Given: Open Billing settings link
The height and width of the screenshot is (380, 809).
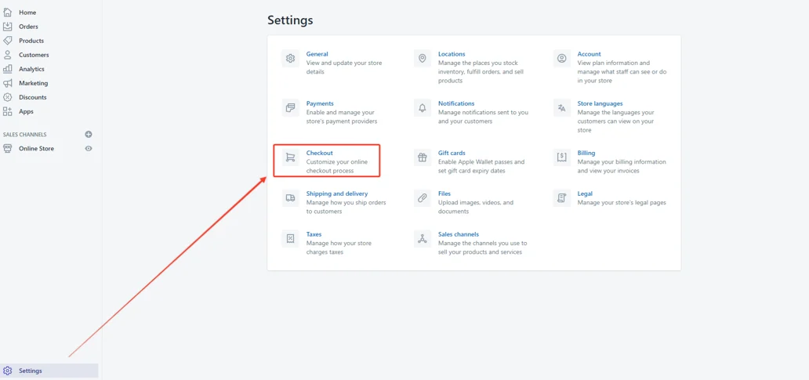Looking at the screenshot, I should click(x=586, y=153).
